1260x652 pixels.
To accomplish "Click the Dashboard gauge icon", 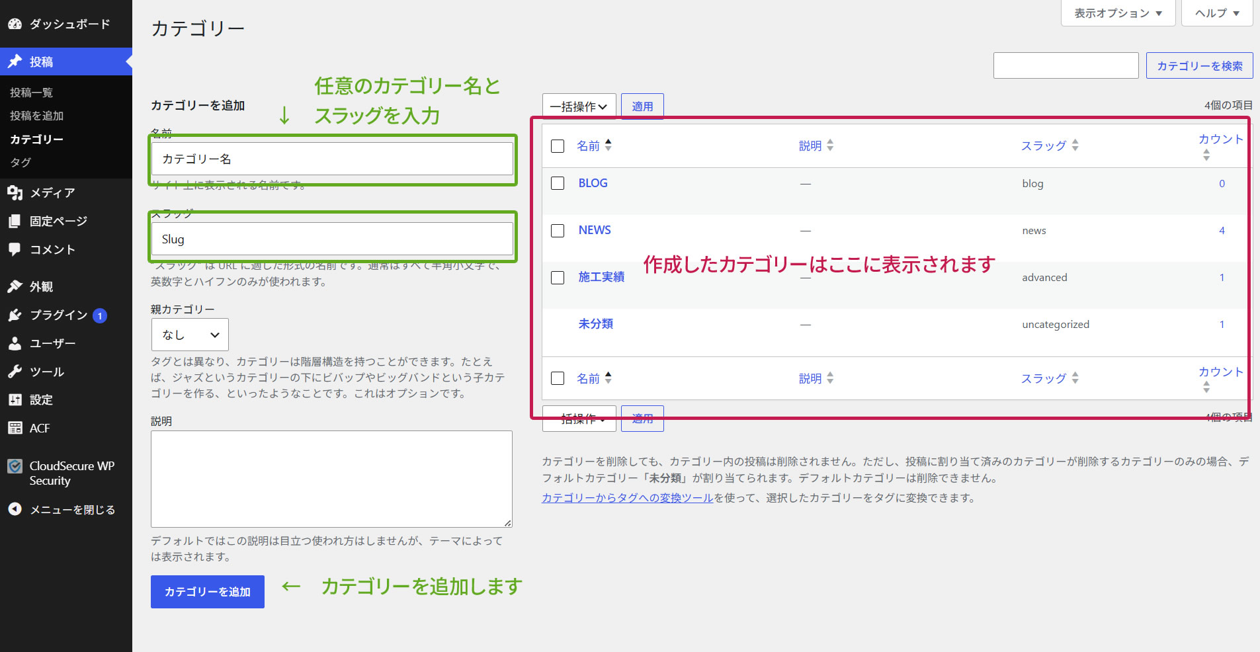I will [15, 24].
